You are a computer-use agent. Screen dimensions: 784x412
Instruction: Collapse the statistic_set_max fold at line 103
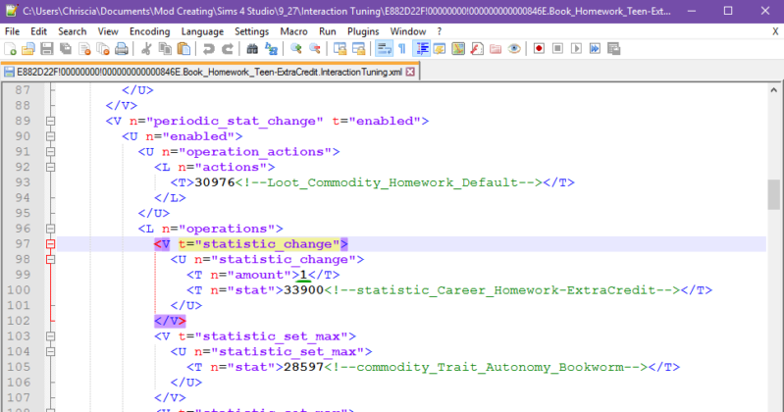[50, 336]
